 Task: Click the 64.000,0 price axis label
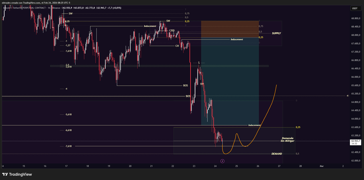coord(356,119)
